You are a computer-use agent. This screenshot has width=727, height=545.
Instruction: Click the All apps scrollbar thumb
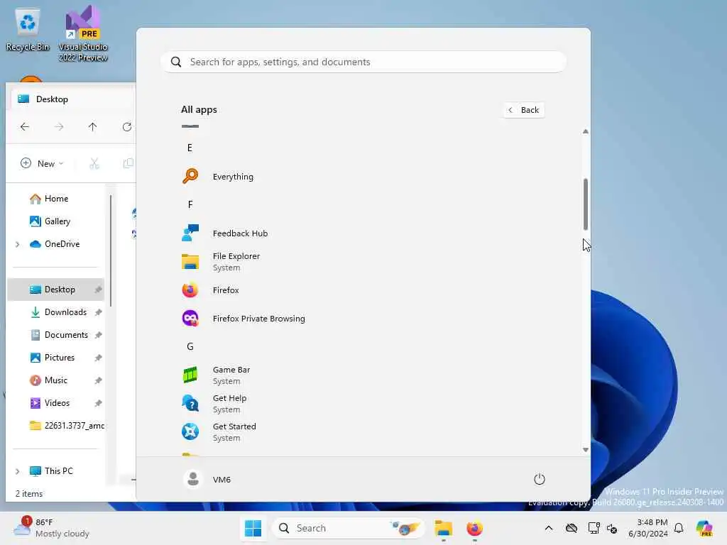586,204
